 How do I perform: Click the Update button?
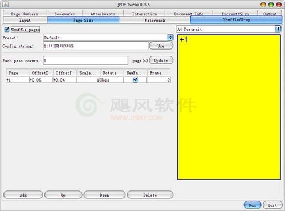click(x=161, y=60)
